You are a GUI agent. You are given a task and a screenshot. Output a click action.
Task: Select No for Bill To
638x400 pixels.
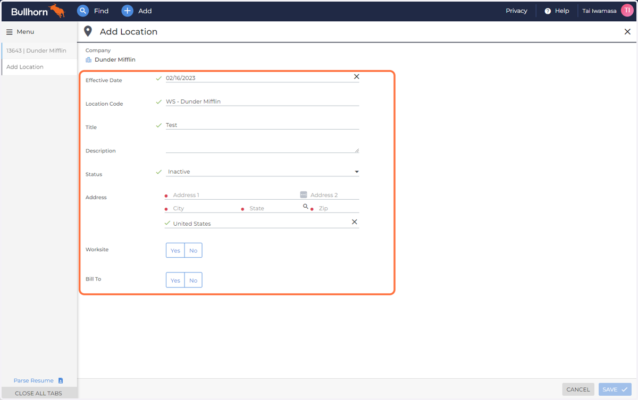click(x=194, y=280)
